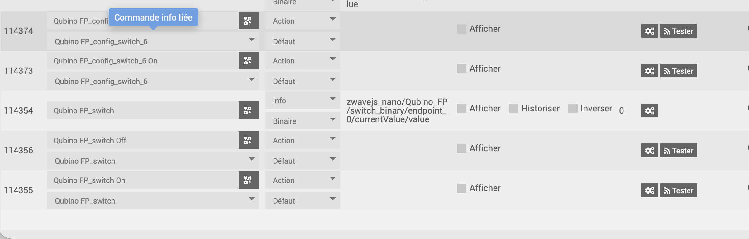
Task: Open advanced settings gears for command 114374
Action: 649,31
